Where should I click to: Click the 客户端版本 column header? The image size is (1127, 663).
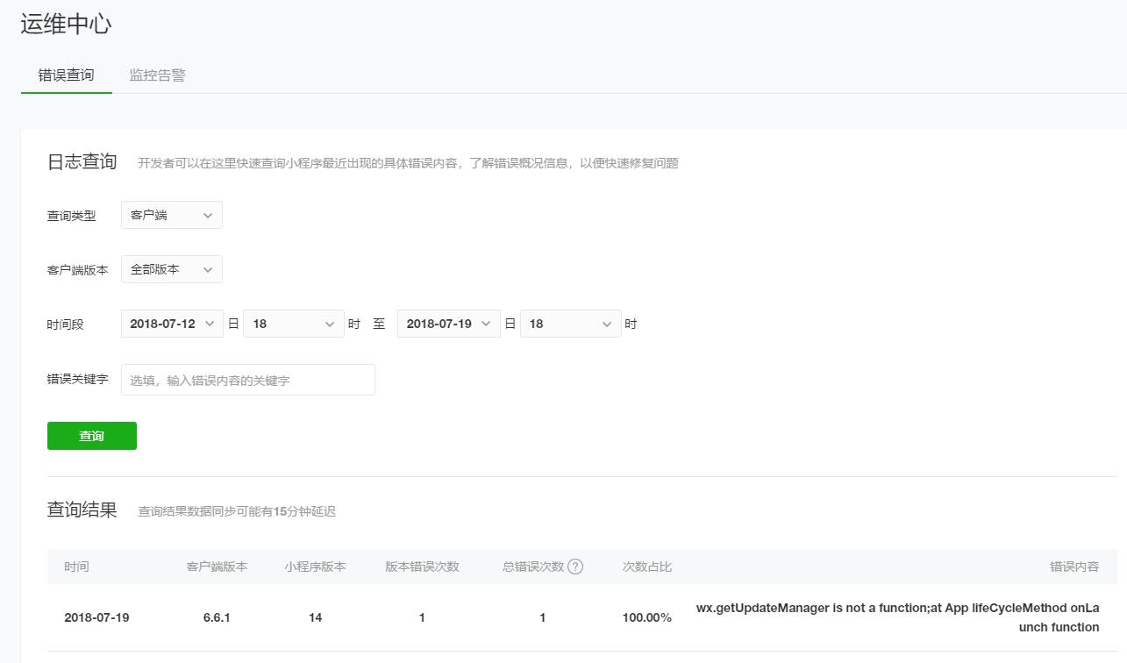(x=216, y=566)
